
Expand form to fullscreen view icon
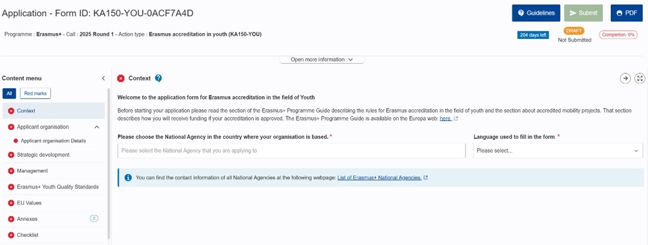640,78
